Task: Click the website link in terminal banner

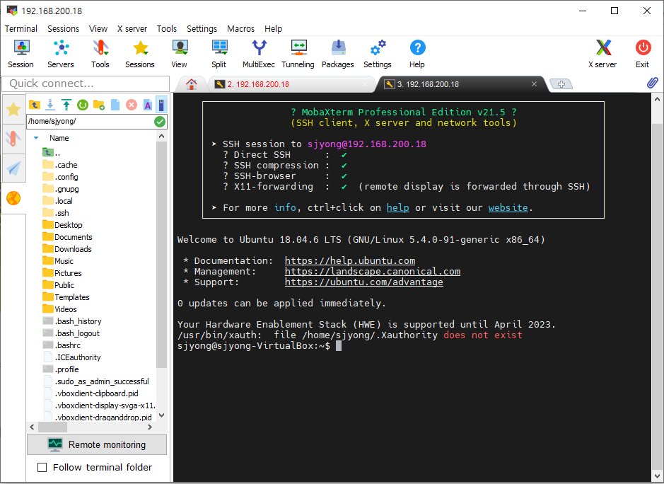Action: 508,207
